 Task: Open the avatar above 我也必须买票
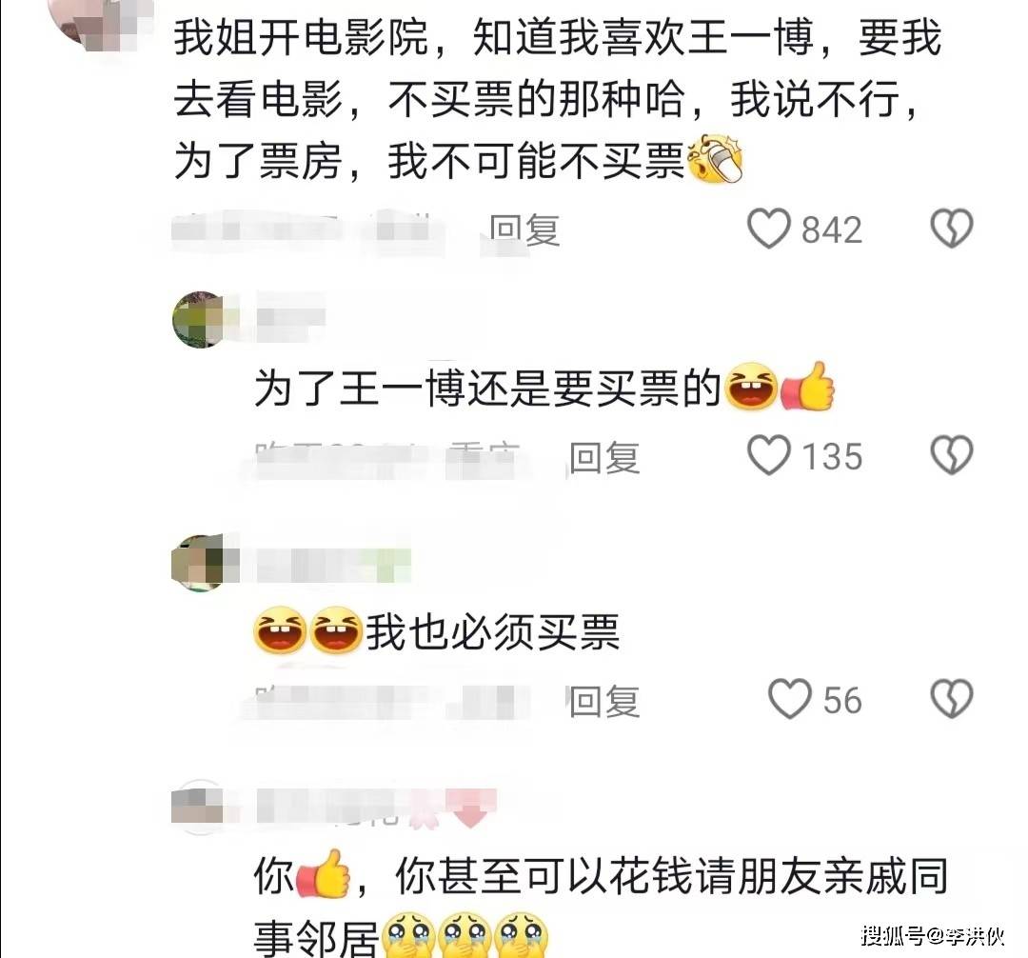tap(199, 563)
